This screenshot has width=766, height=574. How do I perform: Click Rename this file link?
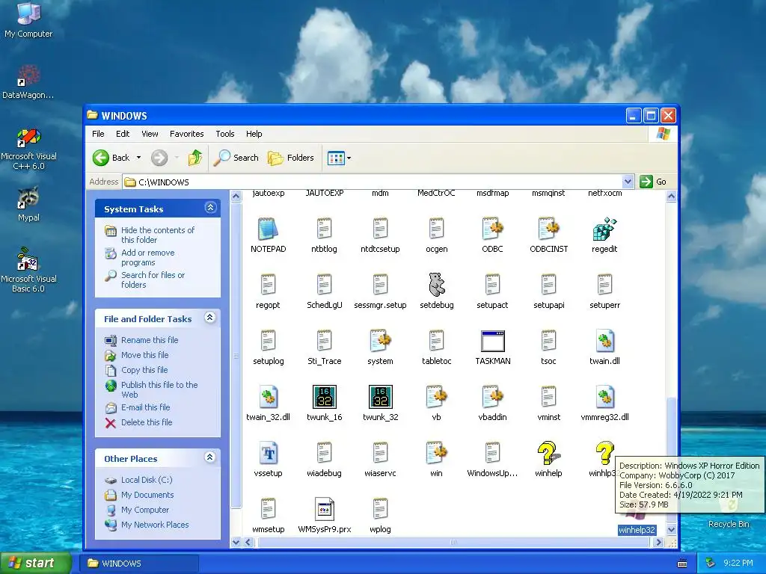[150, 340]
